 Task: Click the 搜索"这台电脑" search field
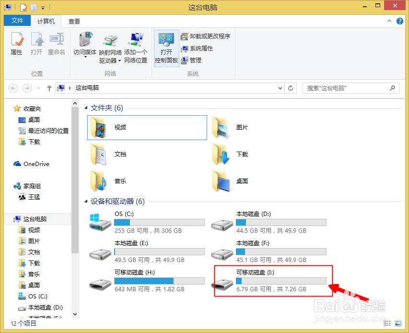[351, 88]
